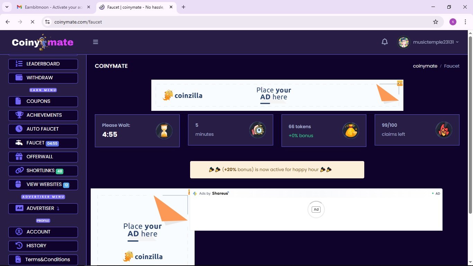Click the Shortlinks chain icon
Viewport: 473px width, 266px height.
pos(20,170)
